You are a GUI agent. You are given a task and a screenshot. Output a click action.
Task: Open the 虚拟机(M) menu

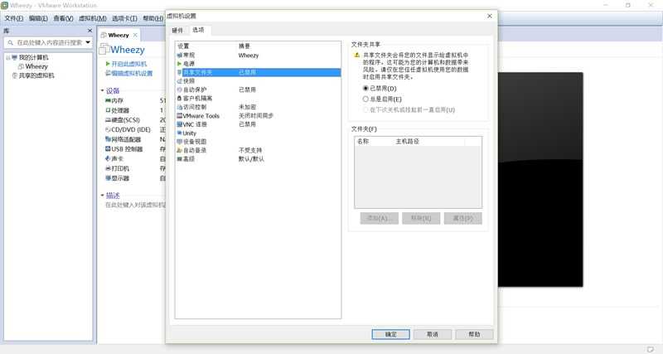coord(93,18)
